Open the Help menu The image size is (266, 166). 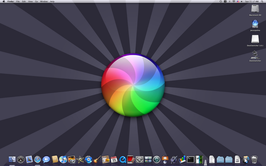(x=52, y=1)
